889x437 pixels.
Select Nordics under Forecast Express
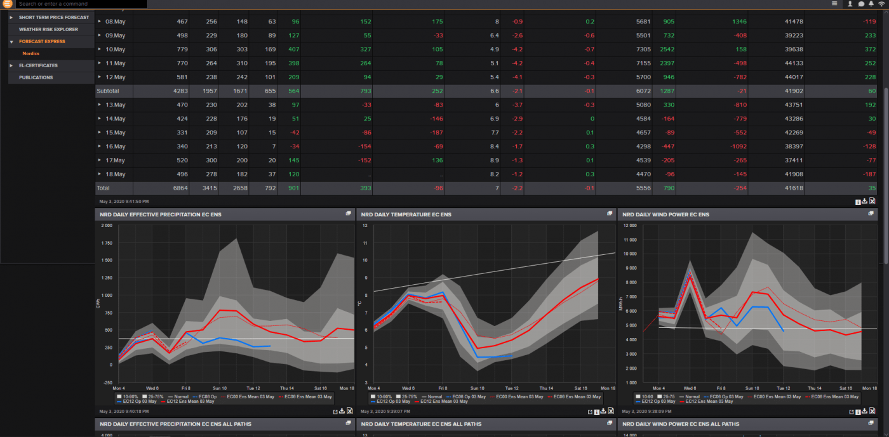point(30,53)
